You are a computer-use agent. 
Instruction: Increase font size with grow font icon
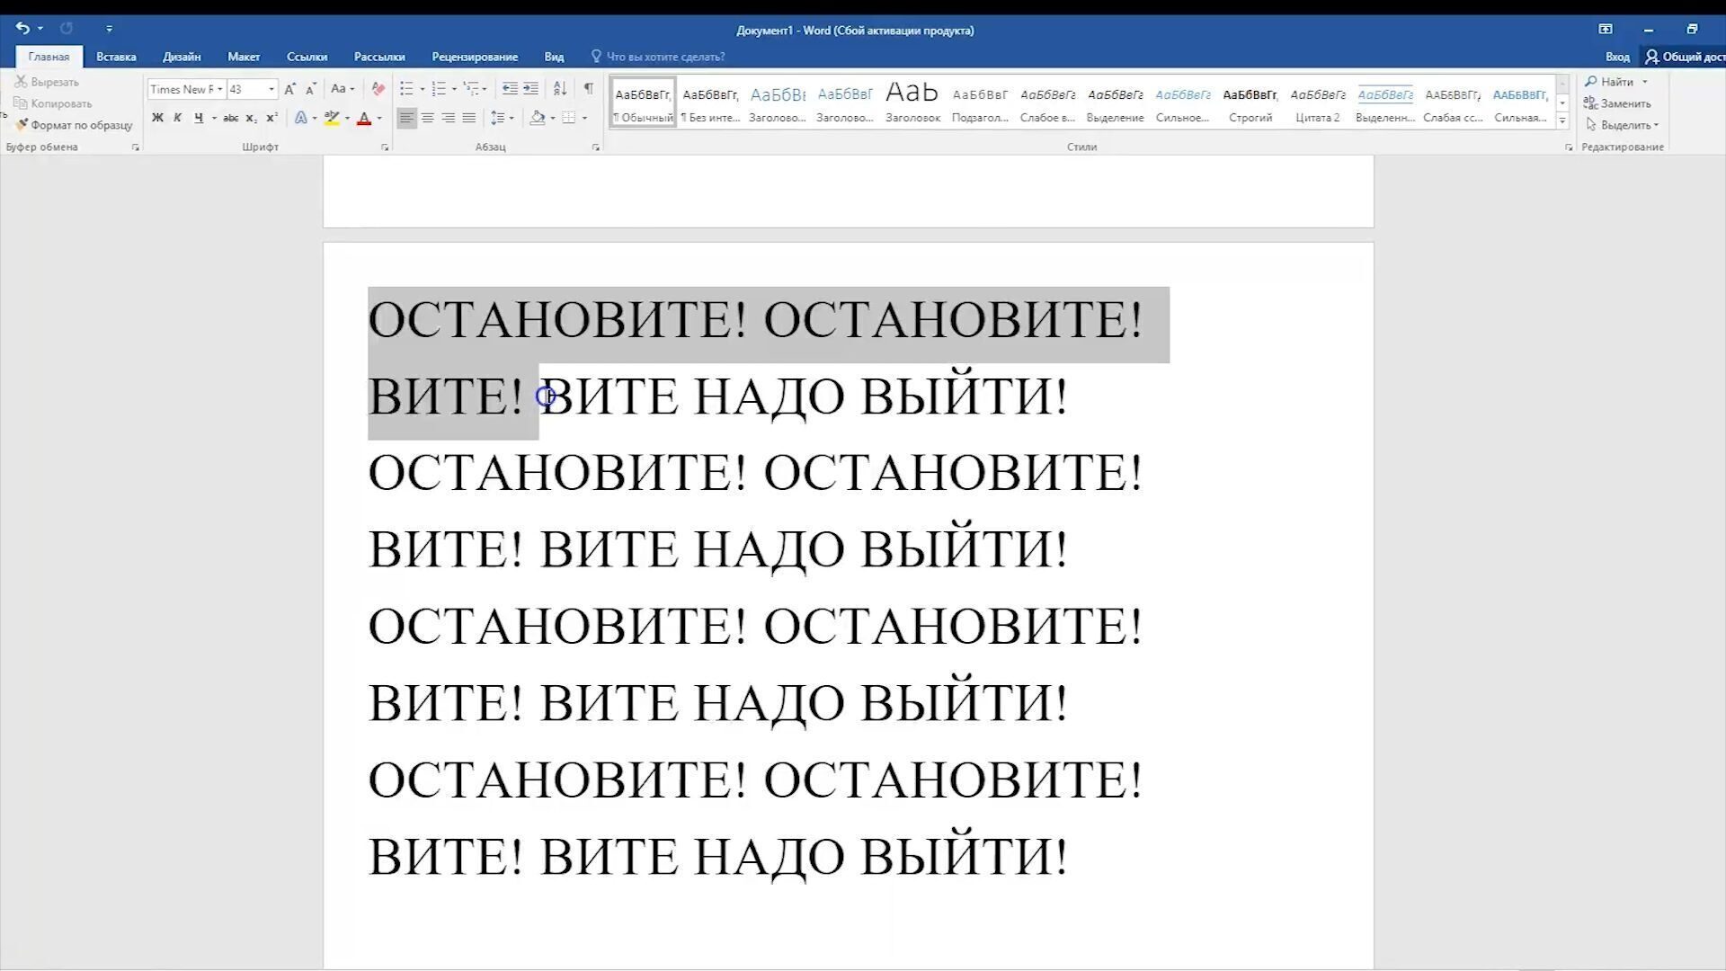(x=289, y=89)
